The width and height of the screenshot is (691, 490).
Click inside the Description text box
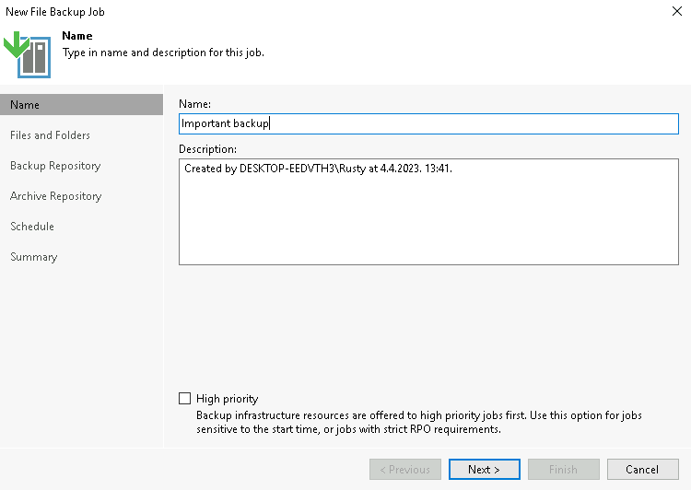428,212
